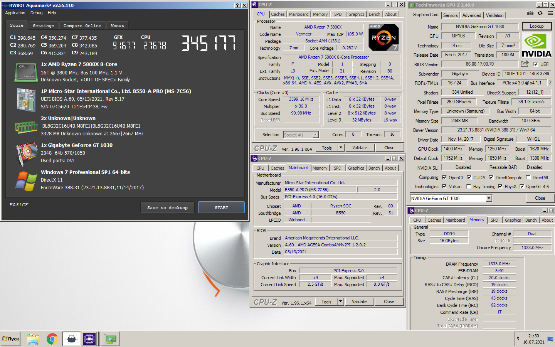This screenshot has width=555, height=347.
Task: Toggle the PhysX checkbox
Action: point(500,186)
